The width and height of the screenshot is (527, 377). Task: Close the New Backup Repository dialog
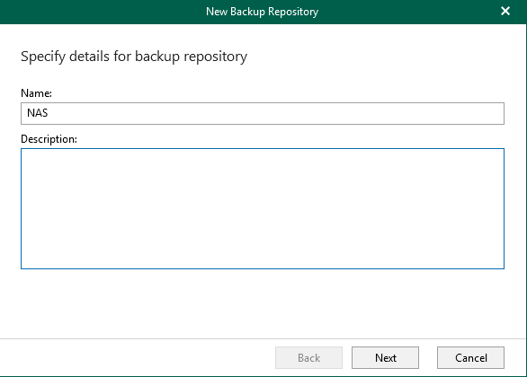click(x=505, y=11)
